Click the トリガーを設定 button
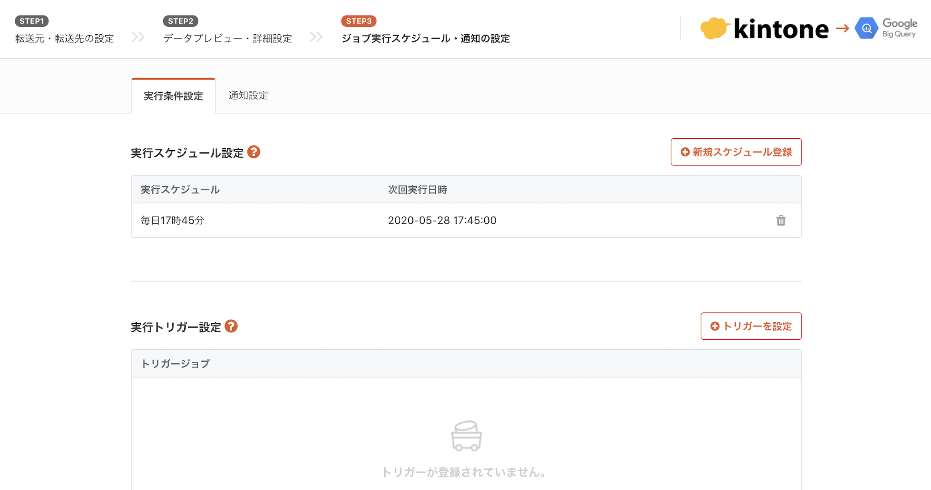931x490 pixels. click(x=751, y=326)
